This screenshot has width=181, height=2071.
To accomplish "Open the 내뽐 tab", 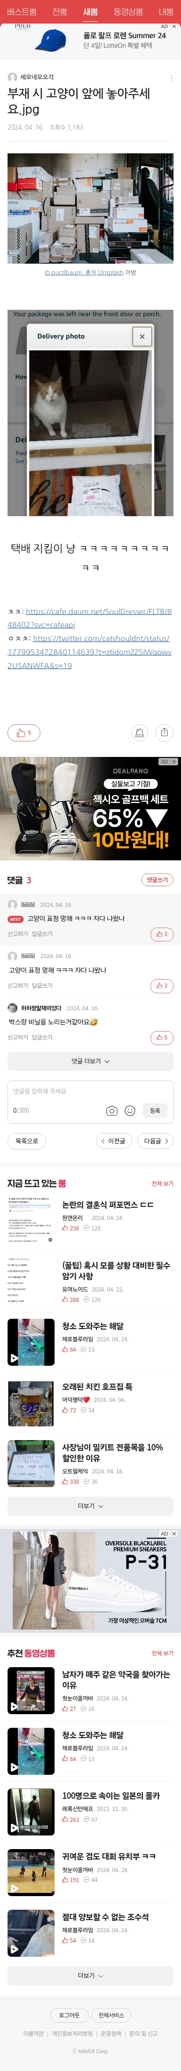I will coord(165,12).
